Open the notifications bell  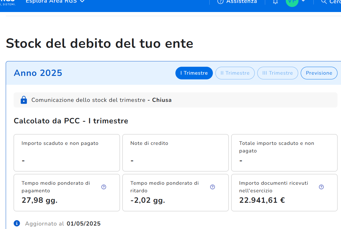[x=275, y=2]
